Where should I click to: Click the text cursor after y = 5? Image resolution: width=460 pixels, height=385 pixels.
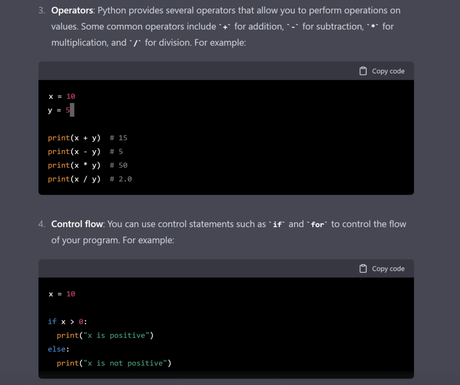point(71,110)
